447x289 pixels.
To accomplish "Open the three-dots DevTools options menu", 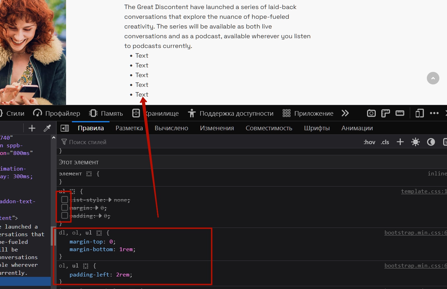I will 434,113.
